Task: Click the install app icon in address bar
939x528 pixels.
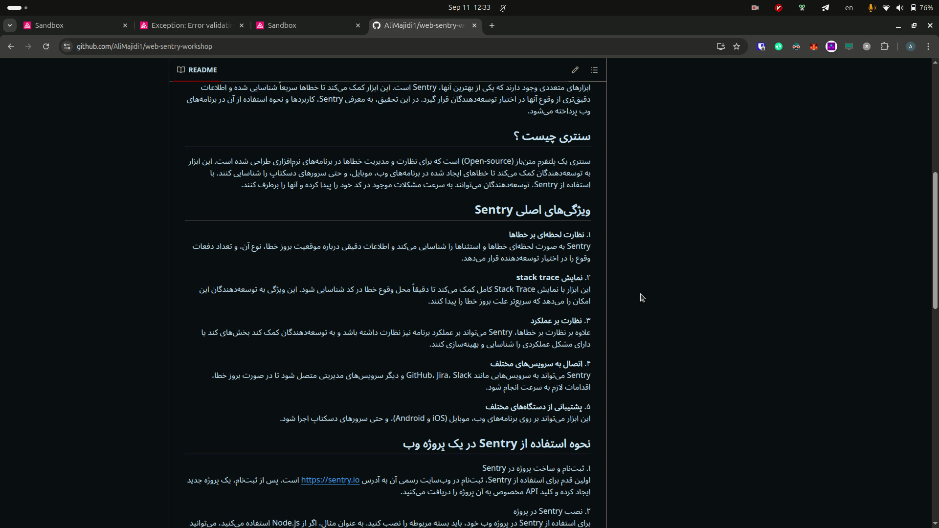Action: [720, 46]
